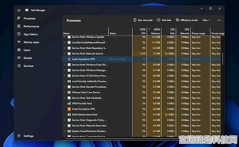Switch to the Performance page
239x147 pixels.
click(31, 26)
